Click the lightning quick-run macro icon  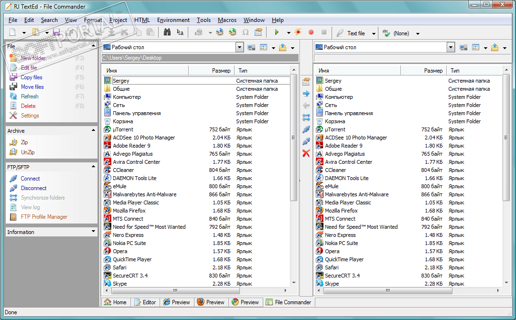(298, 32)
